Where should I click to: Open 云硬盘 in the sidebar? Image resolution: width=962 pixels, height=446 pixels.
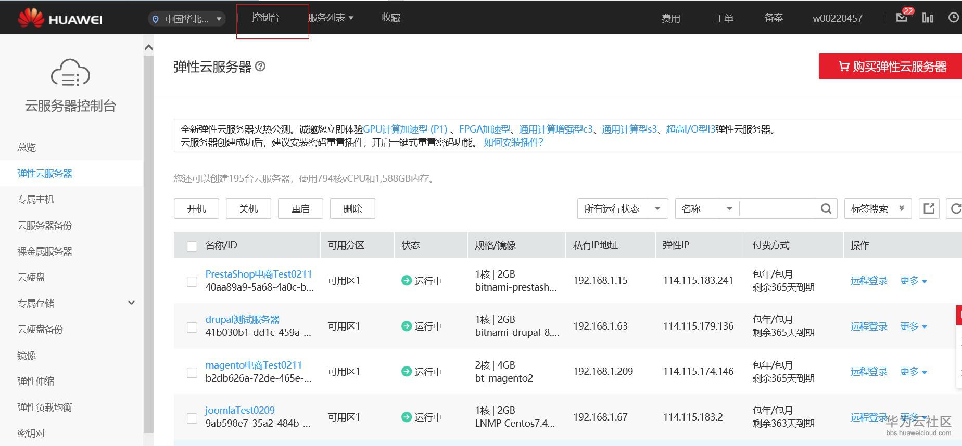tap(31, 277)
